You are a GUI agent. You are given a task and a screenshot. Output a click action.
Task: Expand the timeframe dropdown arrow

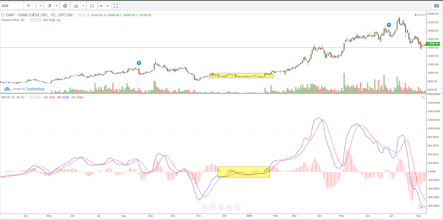pos(40,6)
